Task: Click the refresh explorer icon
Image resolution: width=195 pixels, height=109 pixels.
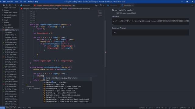Action: click(12, 5)
